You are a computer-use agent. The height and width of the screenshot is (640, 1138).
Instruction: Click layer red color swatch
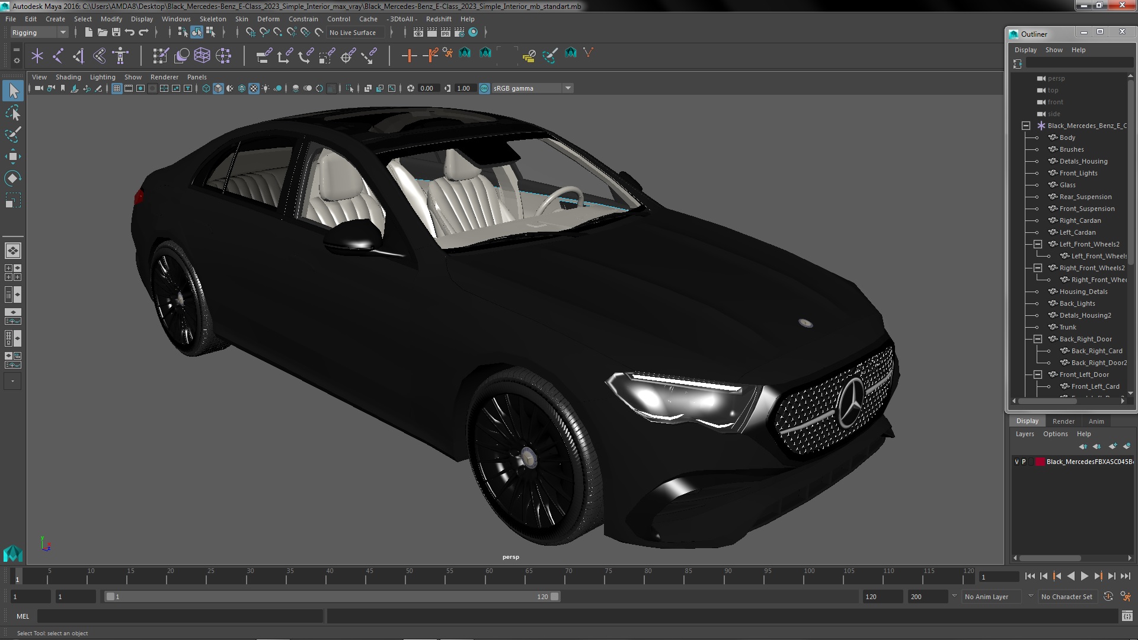[x=1040, y=462]
